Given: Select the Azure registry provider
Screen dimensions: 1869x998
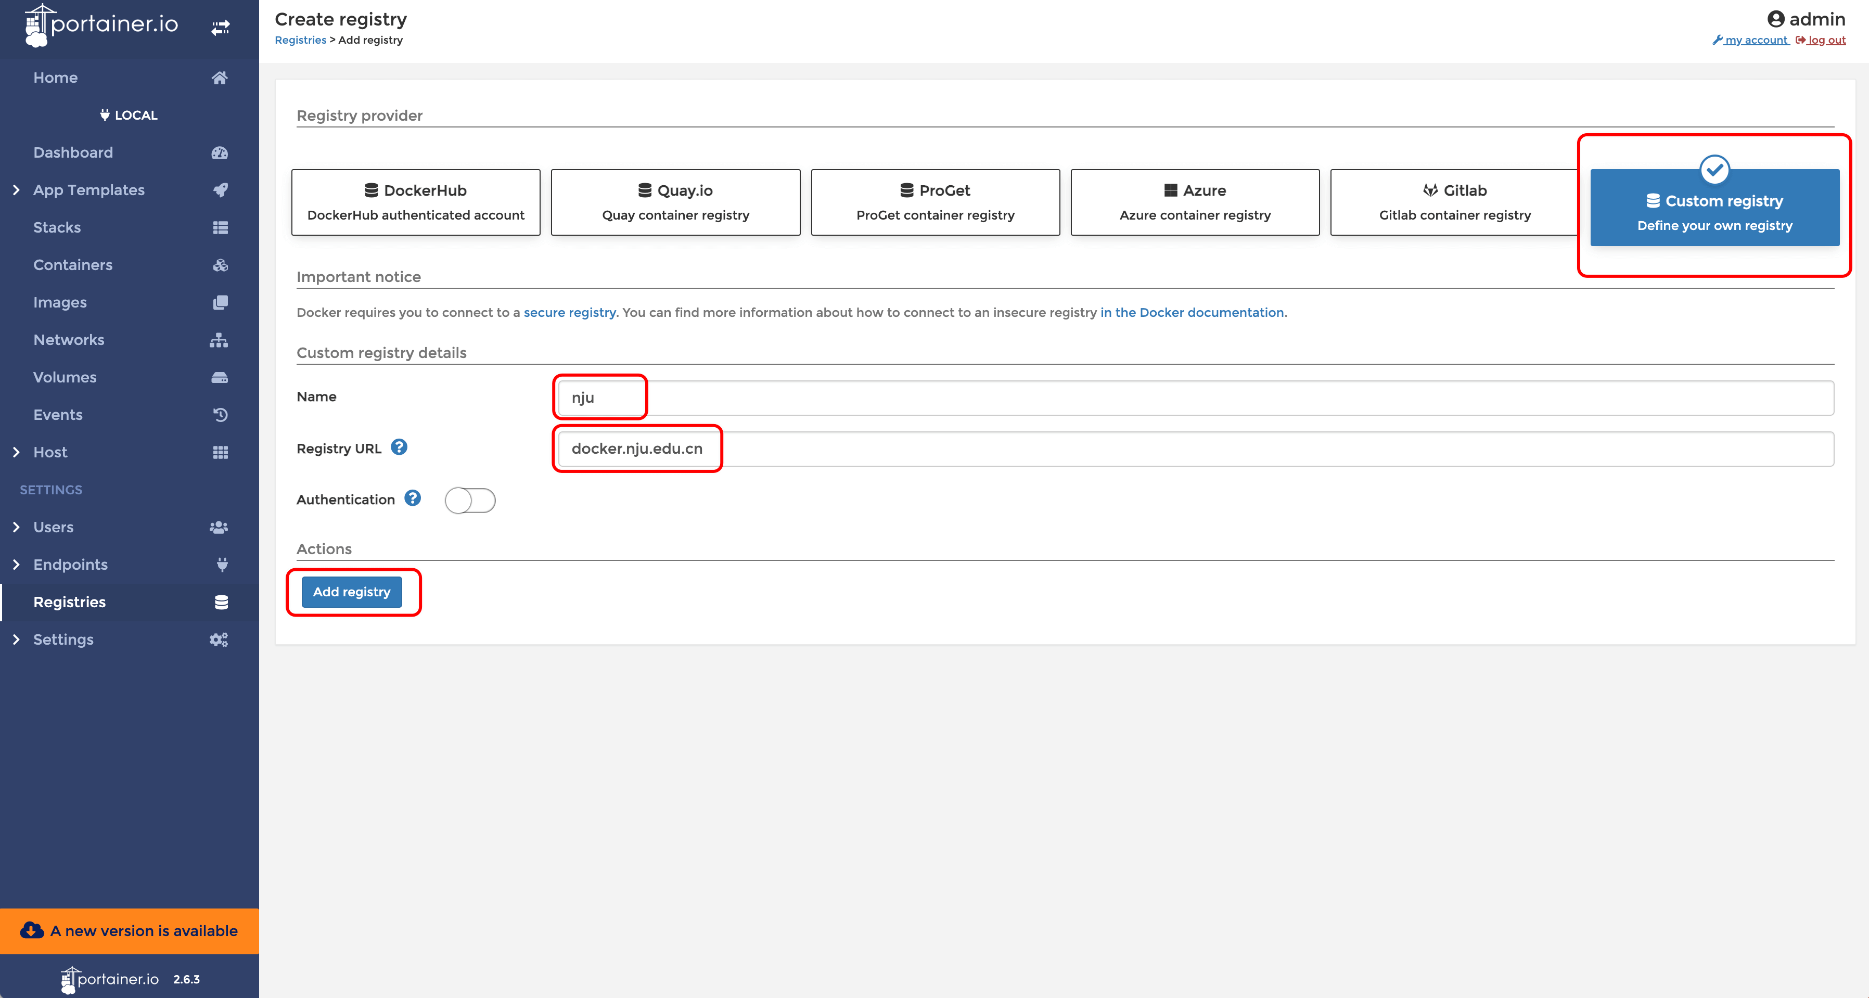Looking at the screenshot, I should click(1195, 202).
